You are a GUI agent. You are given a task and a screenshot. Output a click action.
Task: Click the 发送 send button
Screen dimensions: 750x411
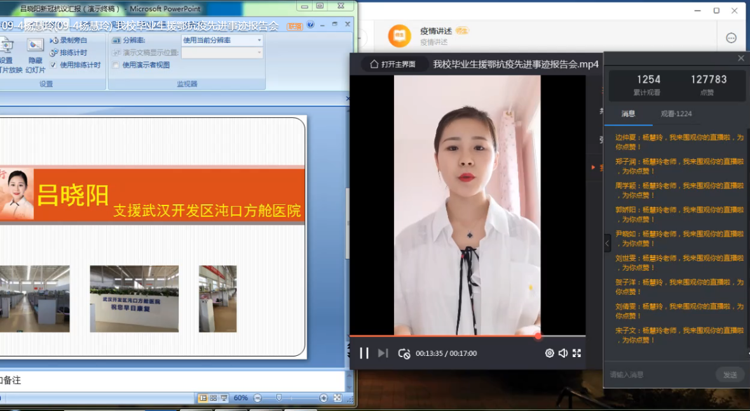point(730,375)
